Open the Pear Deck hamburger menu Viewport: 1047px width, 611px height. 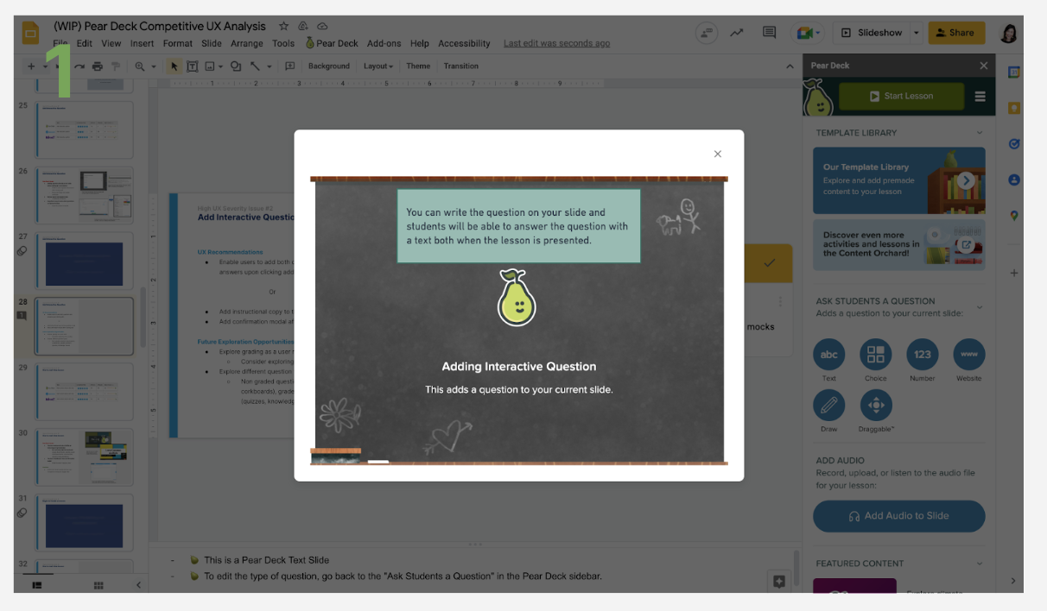point(980,97)
